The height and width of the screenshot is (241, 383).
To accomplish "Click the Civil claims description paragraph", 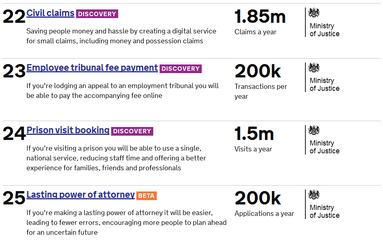I will point(121,36).
